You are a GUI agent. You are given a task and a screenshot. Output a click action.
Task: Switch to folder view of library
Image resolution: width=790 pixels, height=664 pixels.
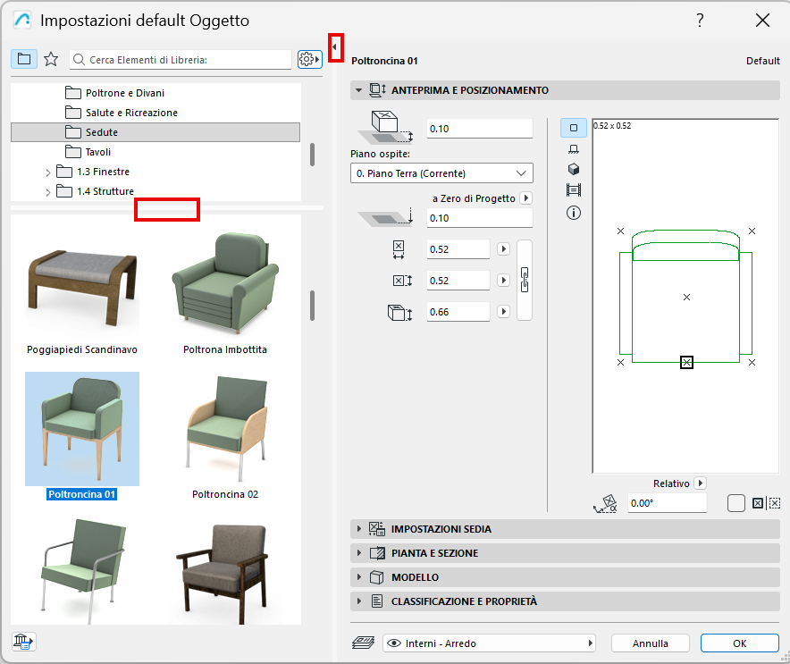coord(23,60)
